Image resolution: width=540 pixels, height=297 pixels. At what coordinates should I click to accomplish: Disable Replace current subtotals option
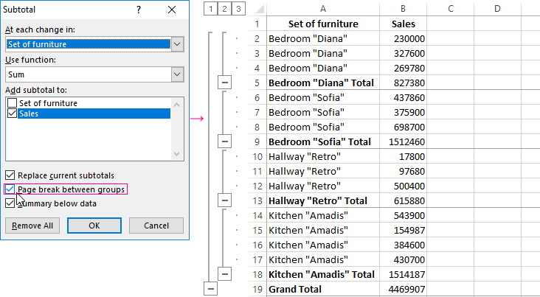pos(10,175)
